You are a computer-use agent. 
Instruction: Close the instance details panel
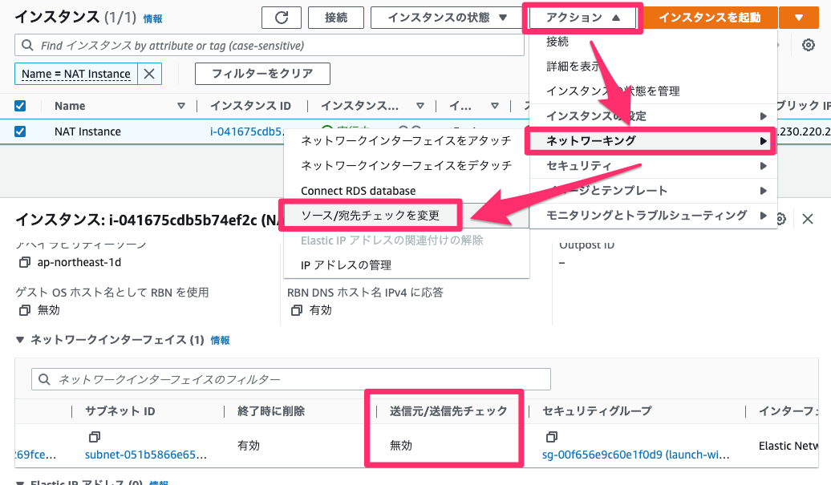[x=807, y=219]
